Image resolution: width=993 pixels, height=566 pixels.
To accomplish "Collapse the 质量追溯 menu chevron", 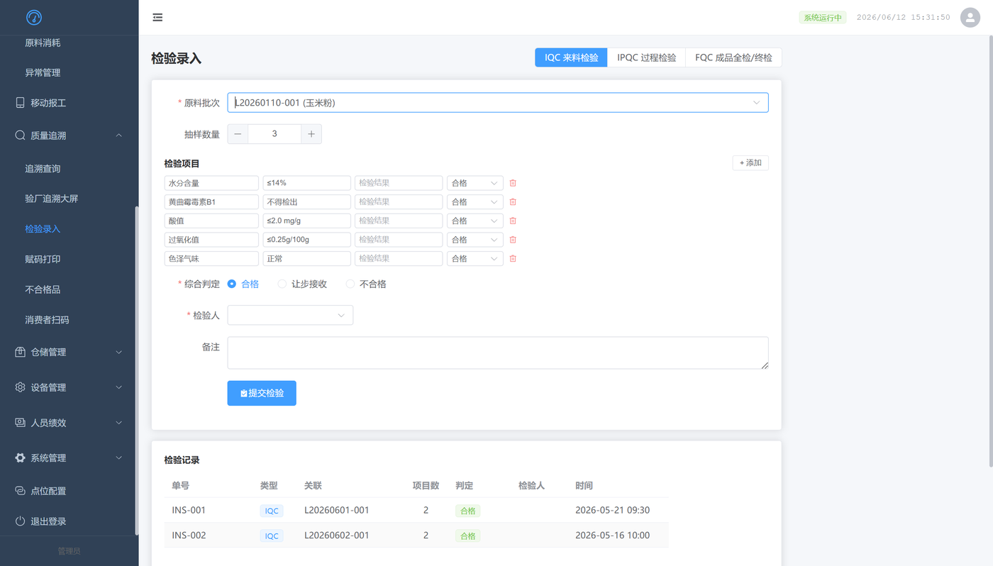I will 118,135.
